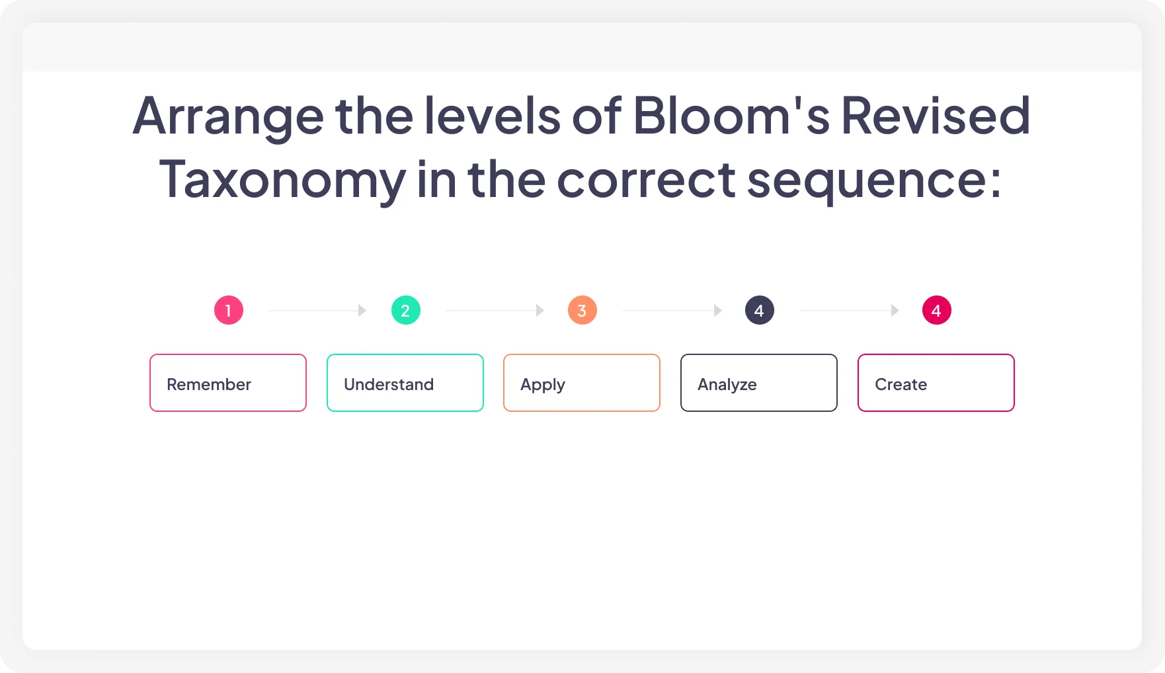Click the arrow pointing to the navy circle
The image size is (1165, 673).
tap(672, 311)
